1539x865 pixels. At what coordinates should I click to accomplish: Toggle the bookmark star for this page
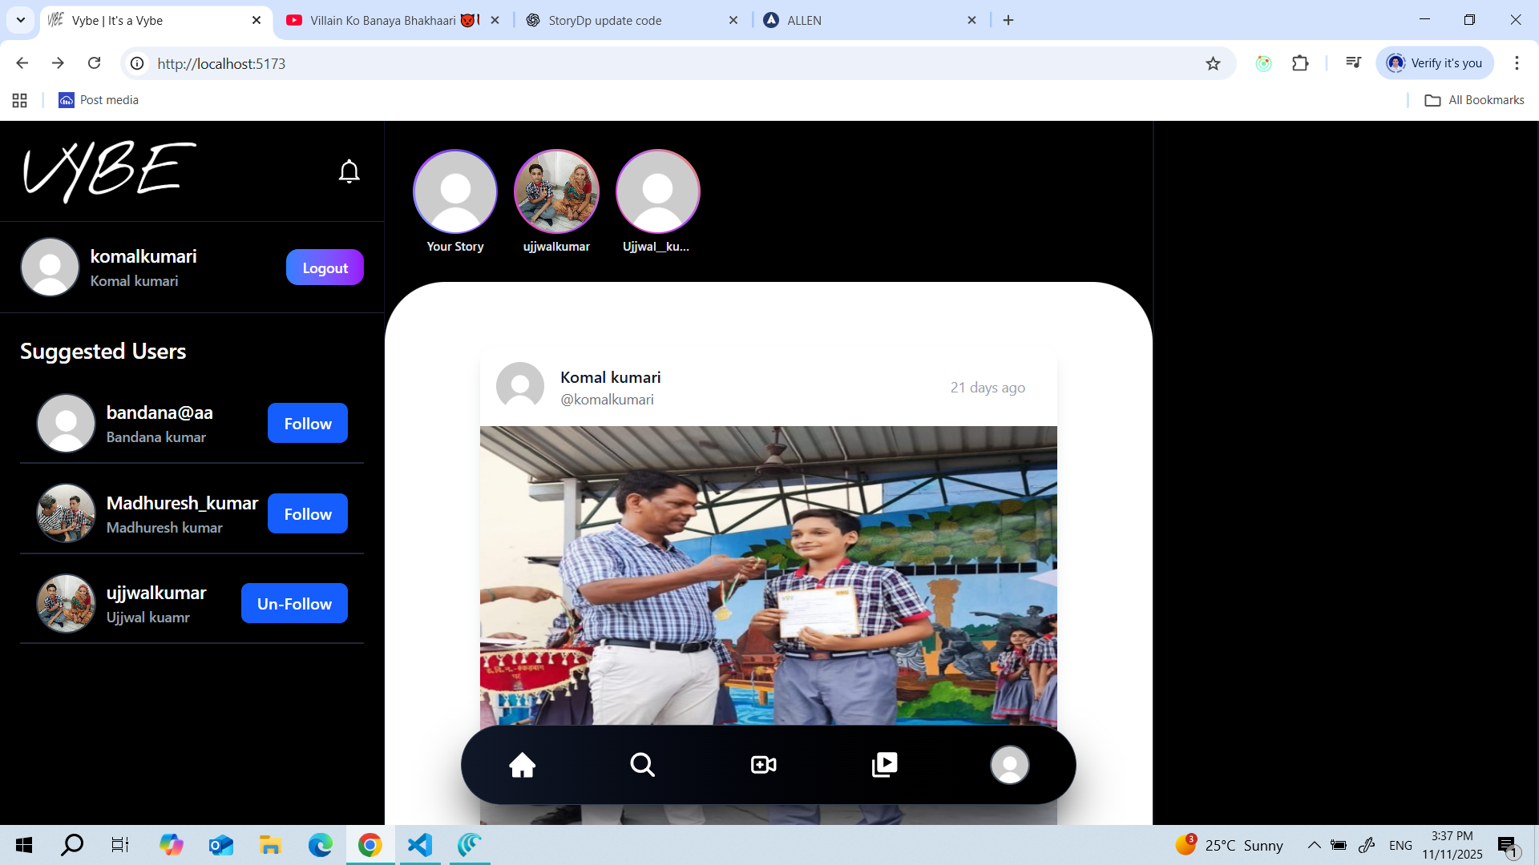(x=1214, y=63)
